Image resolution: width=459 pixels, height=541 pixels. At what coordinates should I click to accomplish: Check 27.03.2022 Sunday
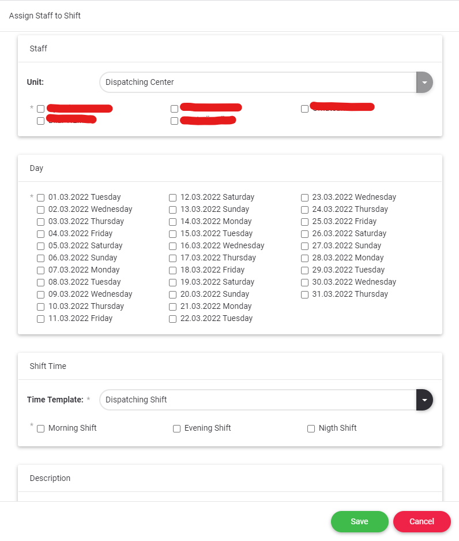pos(304,246)
